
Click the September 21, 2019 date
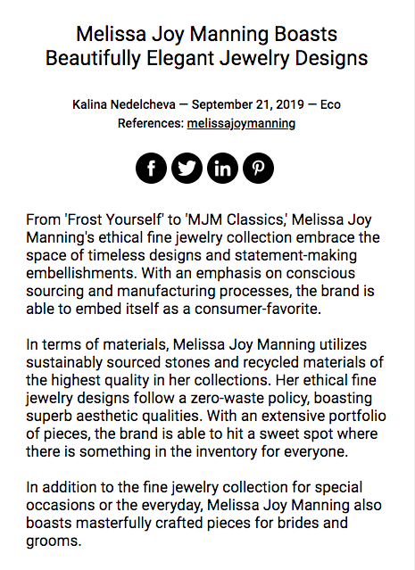[x=248, y=104]
